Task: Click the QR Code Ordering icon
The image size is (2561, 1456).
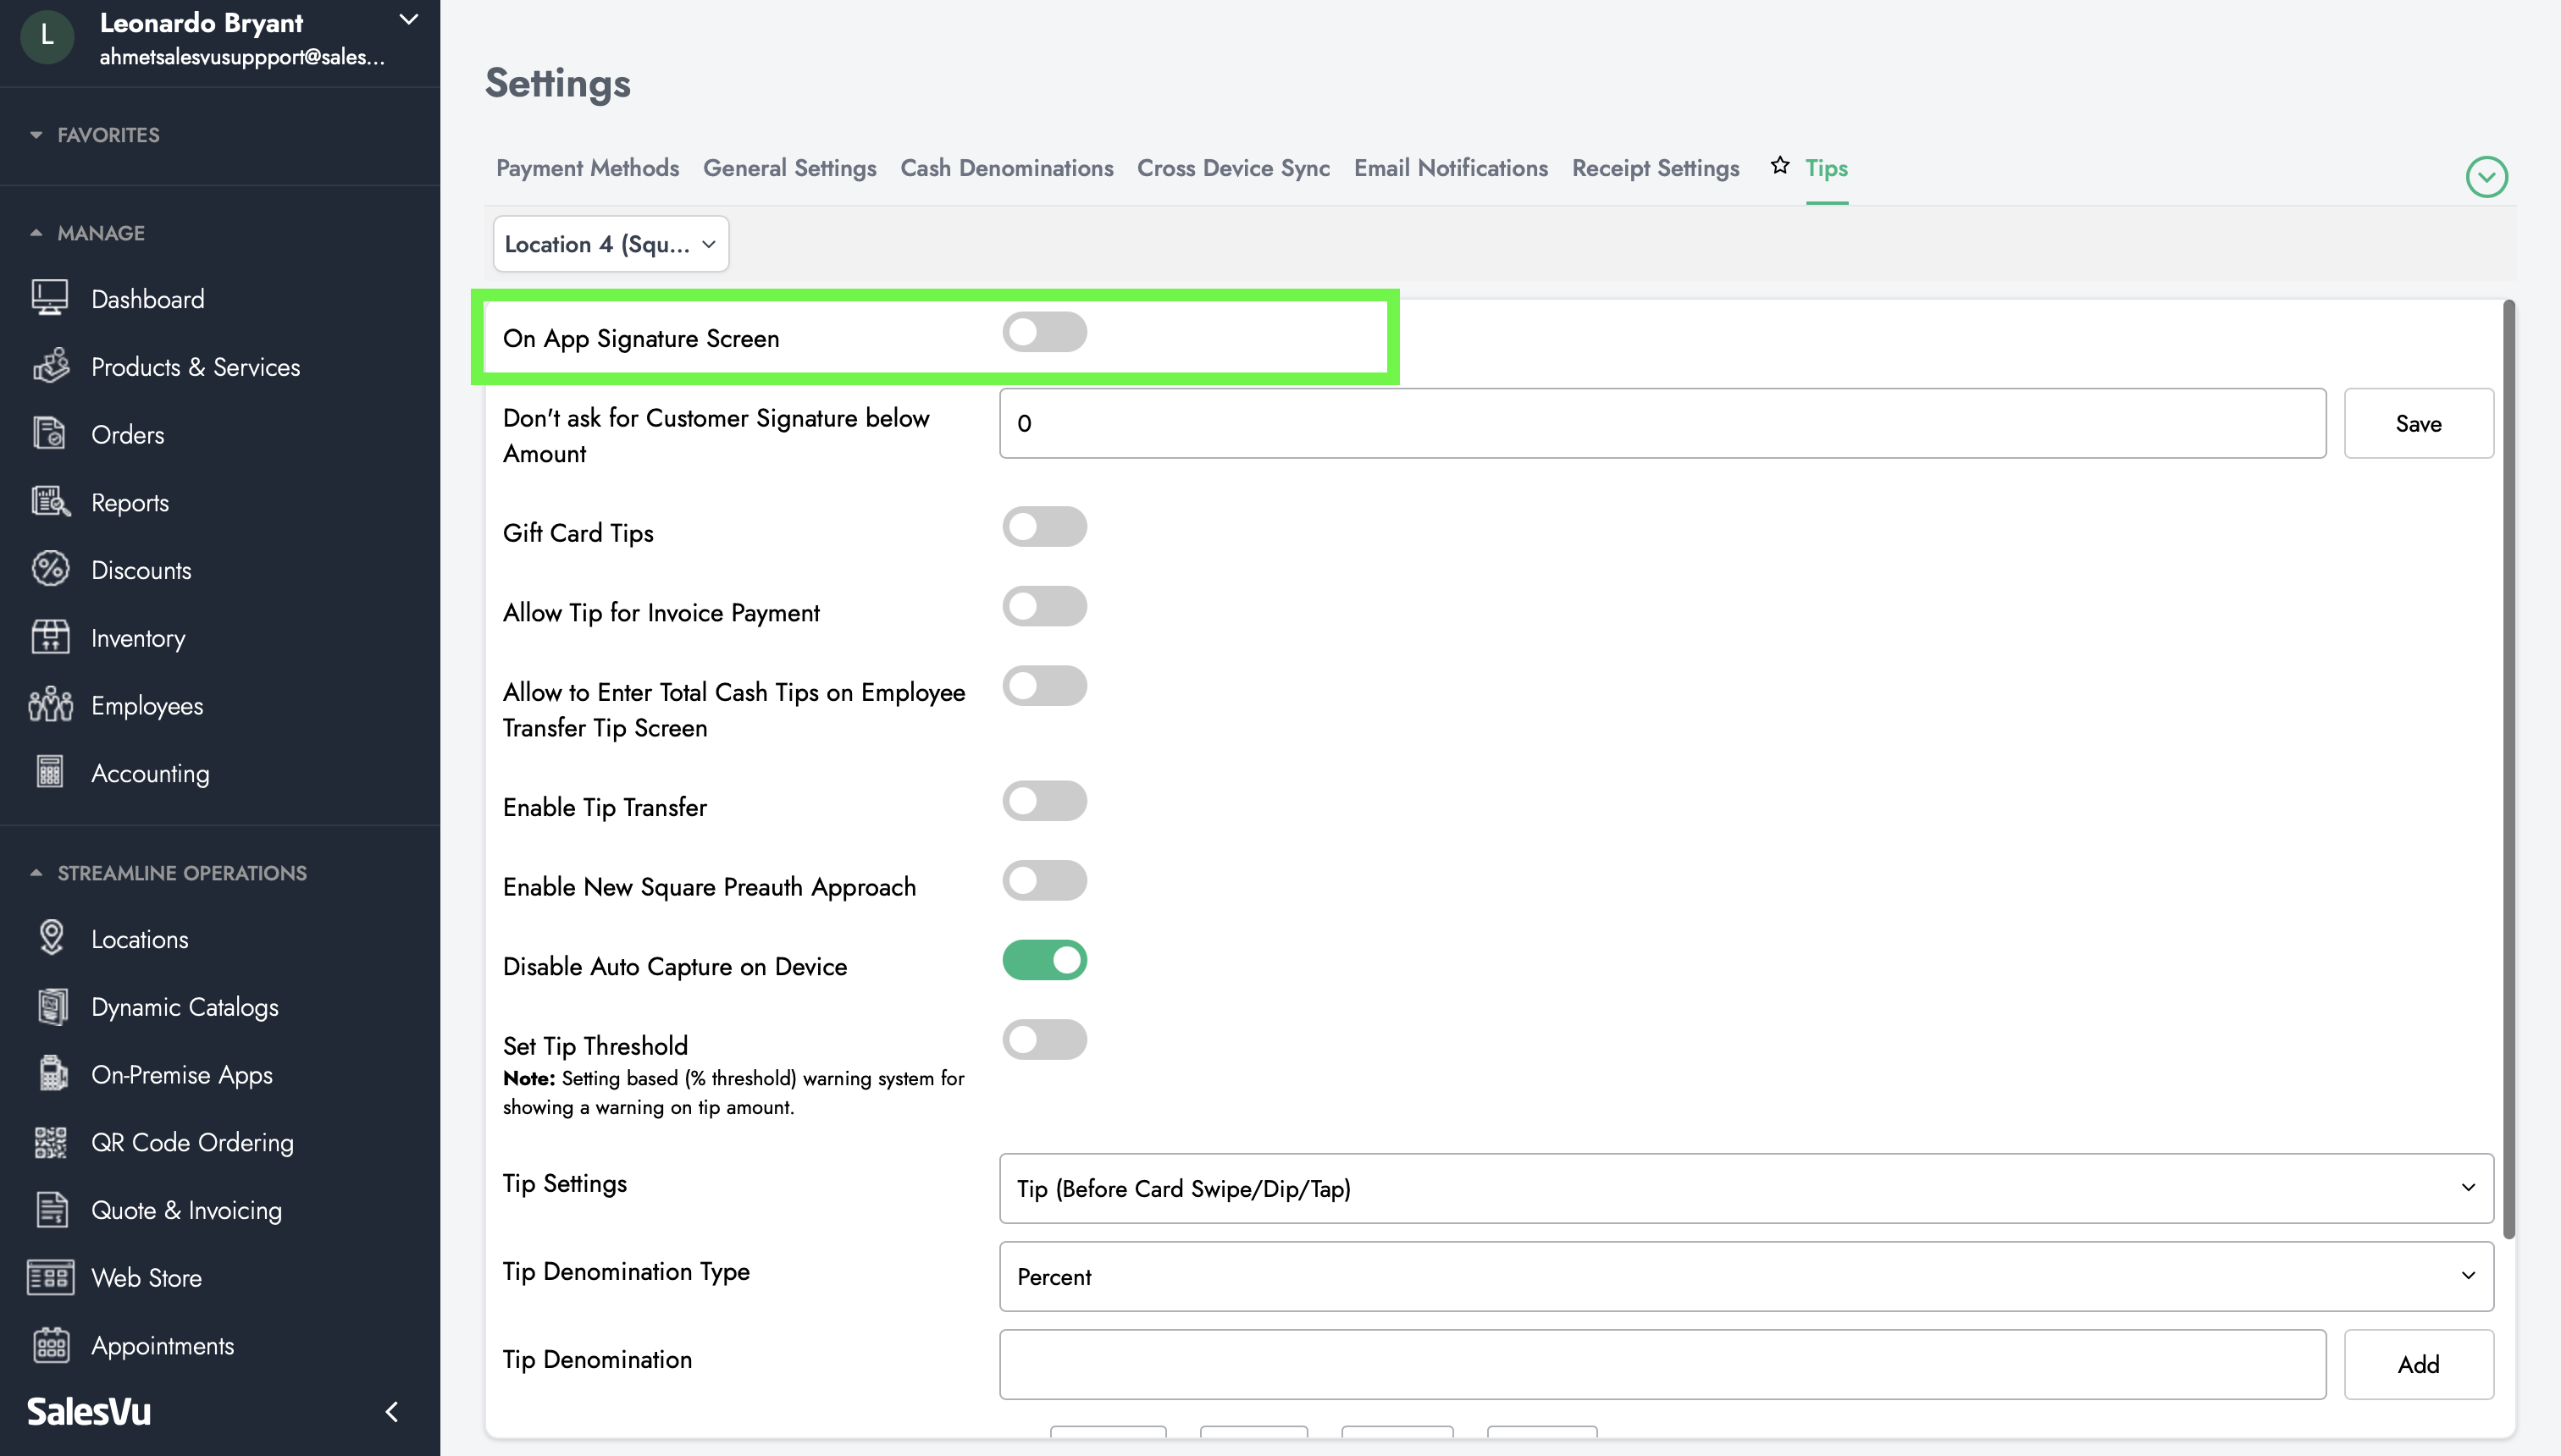Action: click(49, 1141)
